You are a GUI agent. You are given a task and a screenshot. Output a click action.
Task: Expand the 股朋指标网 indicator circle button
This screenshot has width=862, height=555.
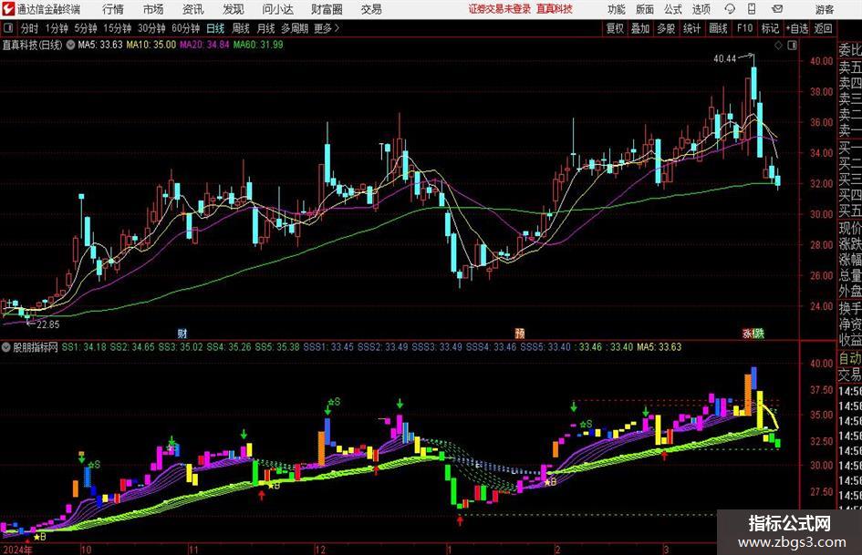coord(6,347)
